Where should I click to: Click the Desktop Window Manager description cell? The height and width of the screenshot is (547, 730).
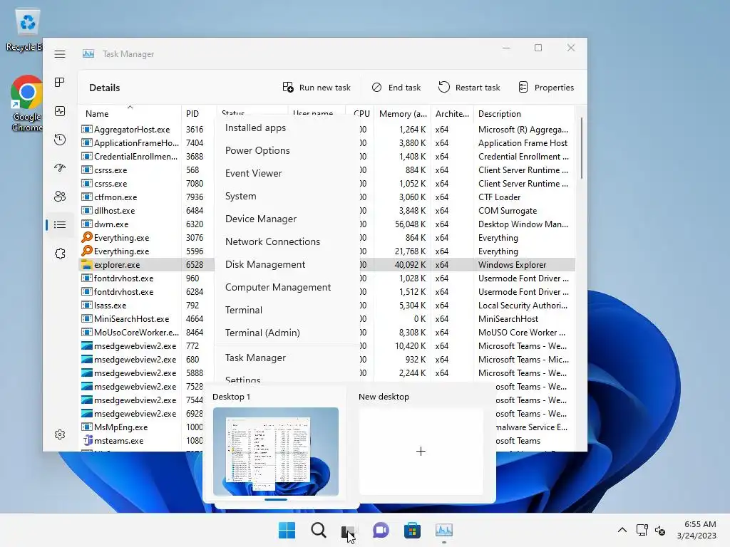tap(523, 224)
